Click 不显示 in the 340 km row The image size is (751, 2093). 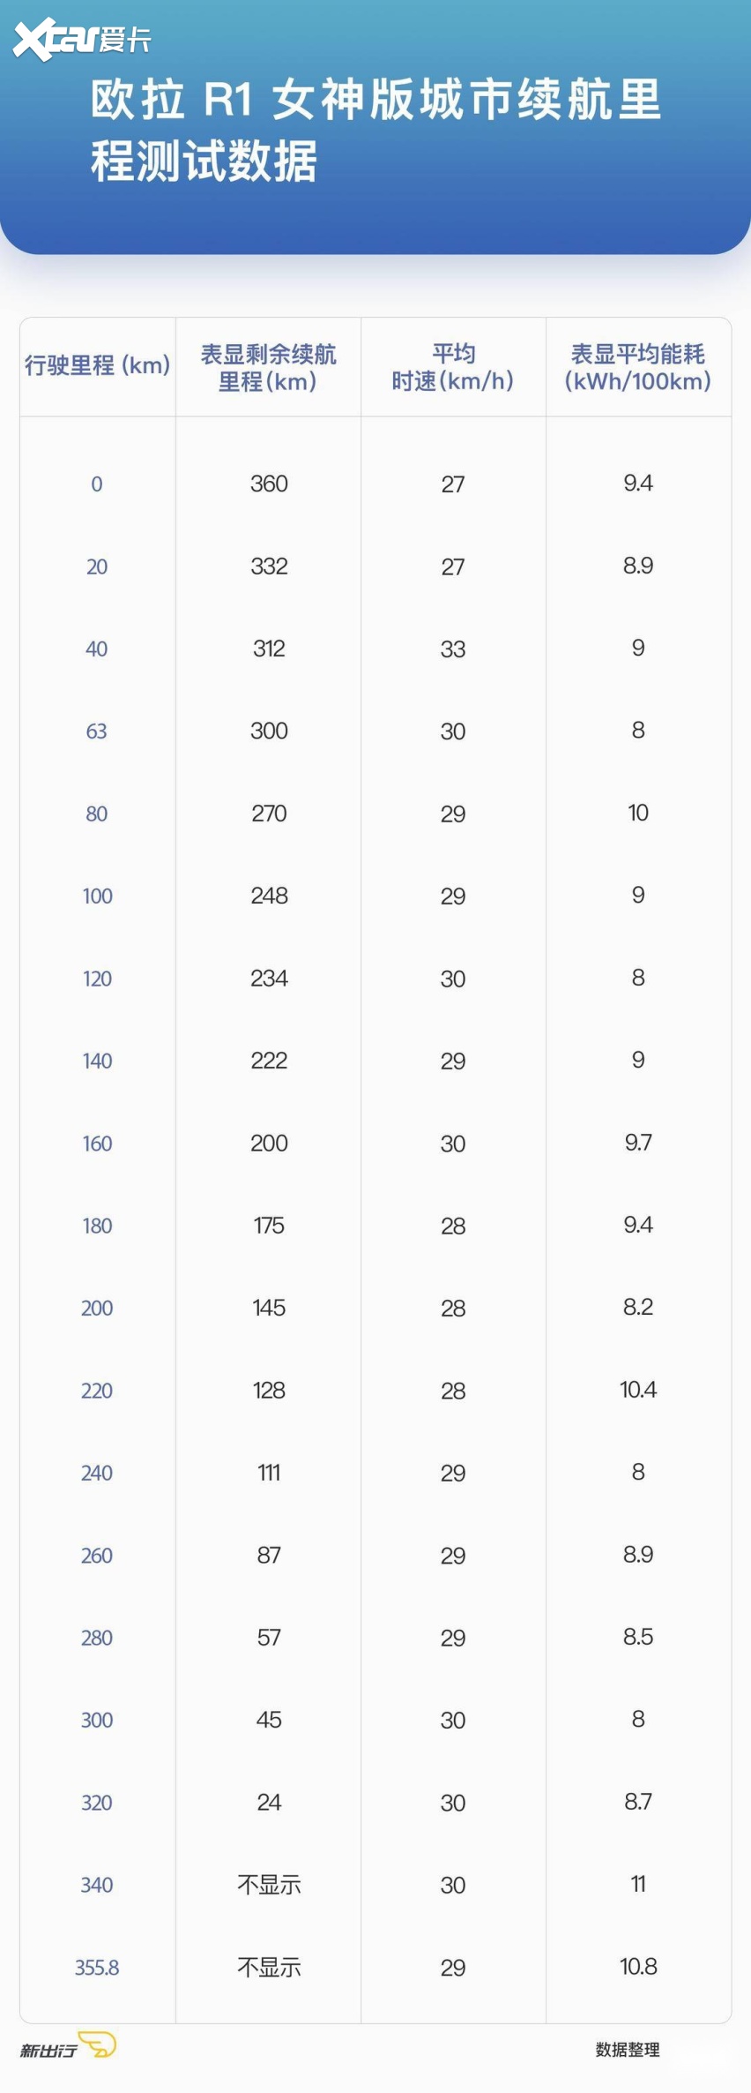269,1885
